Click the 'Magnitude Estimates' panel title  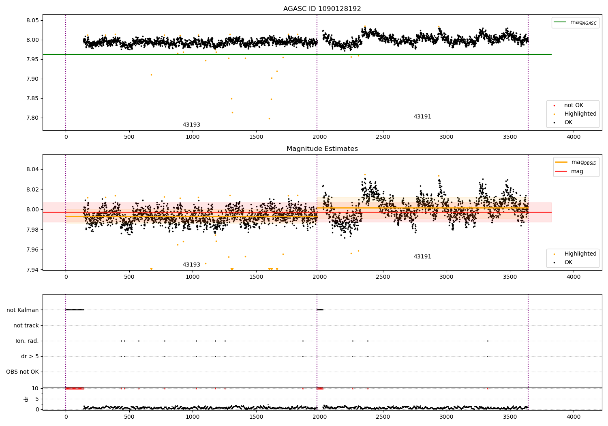click(322, 148)
